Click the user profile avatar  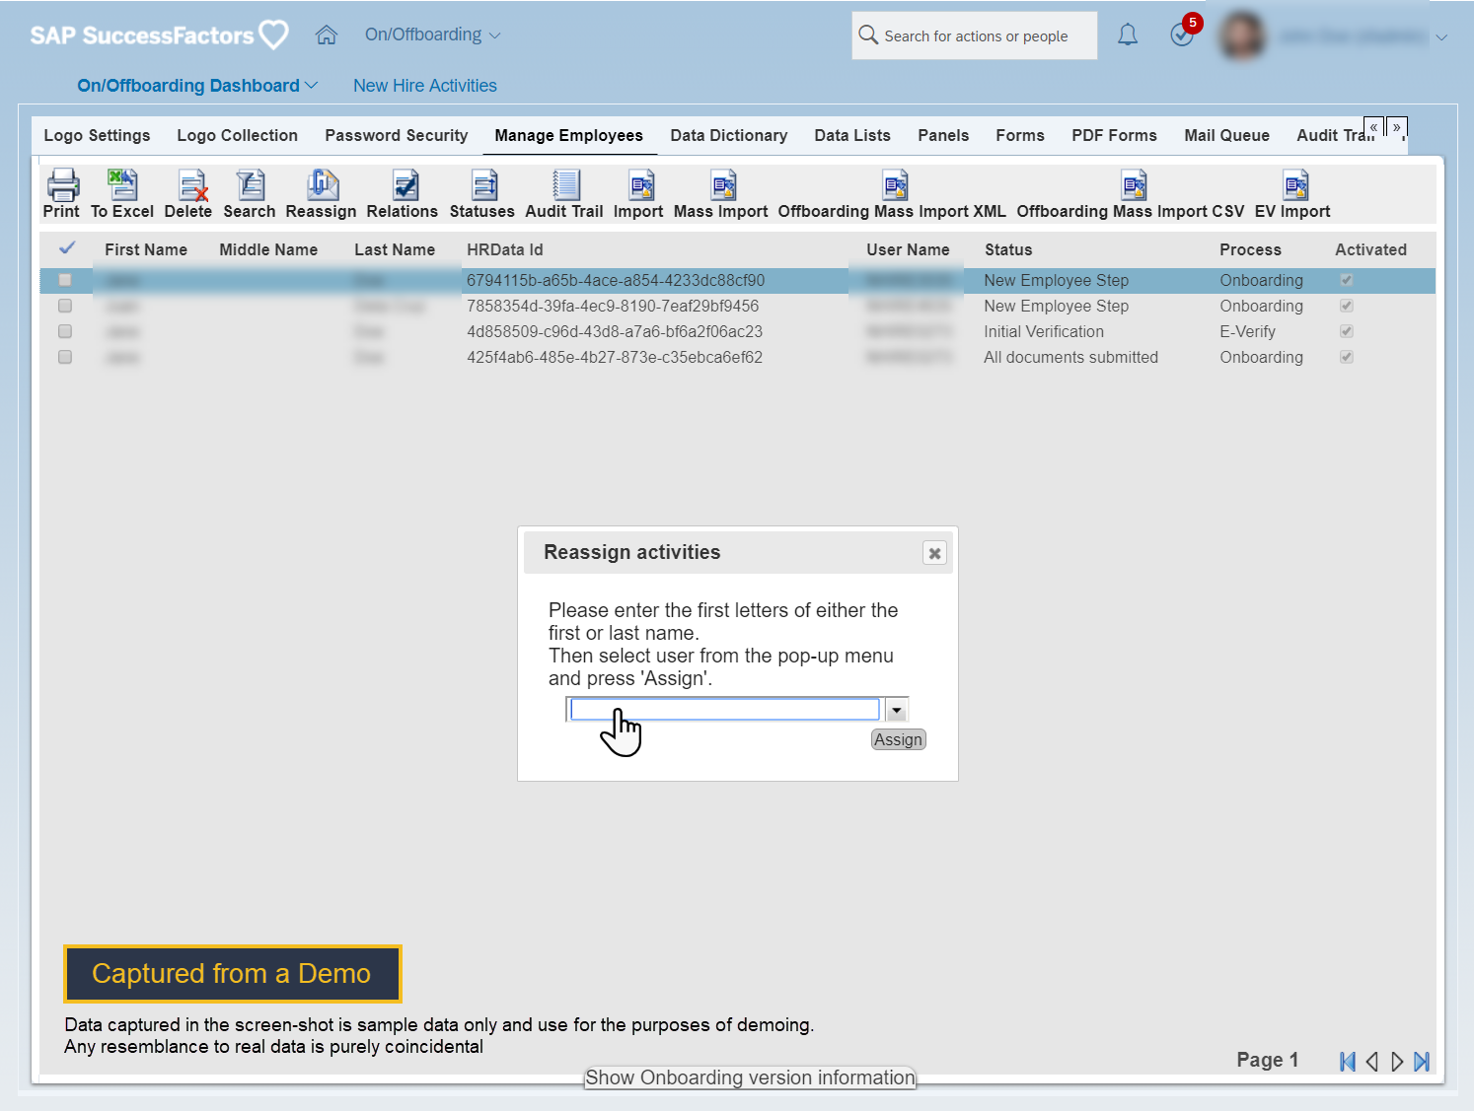click(x=1242, y=35)
